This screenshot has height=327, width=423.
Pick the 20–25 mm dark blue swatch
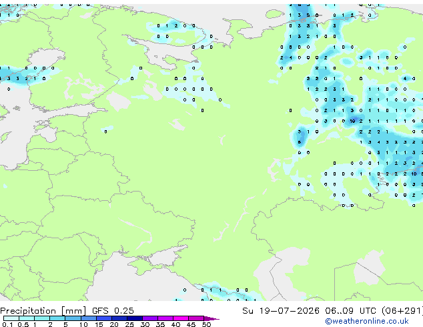click(x=119, y=318)
